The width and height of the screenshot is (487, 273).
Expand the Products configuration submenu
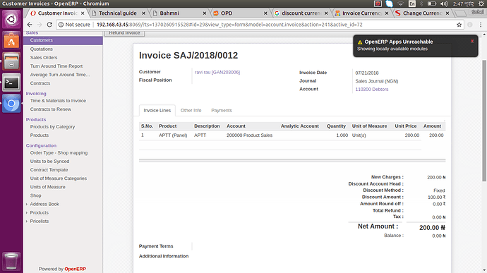[x=39, y=212]
